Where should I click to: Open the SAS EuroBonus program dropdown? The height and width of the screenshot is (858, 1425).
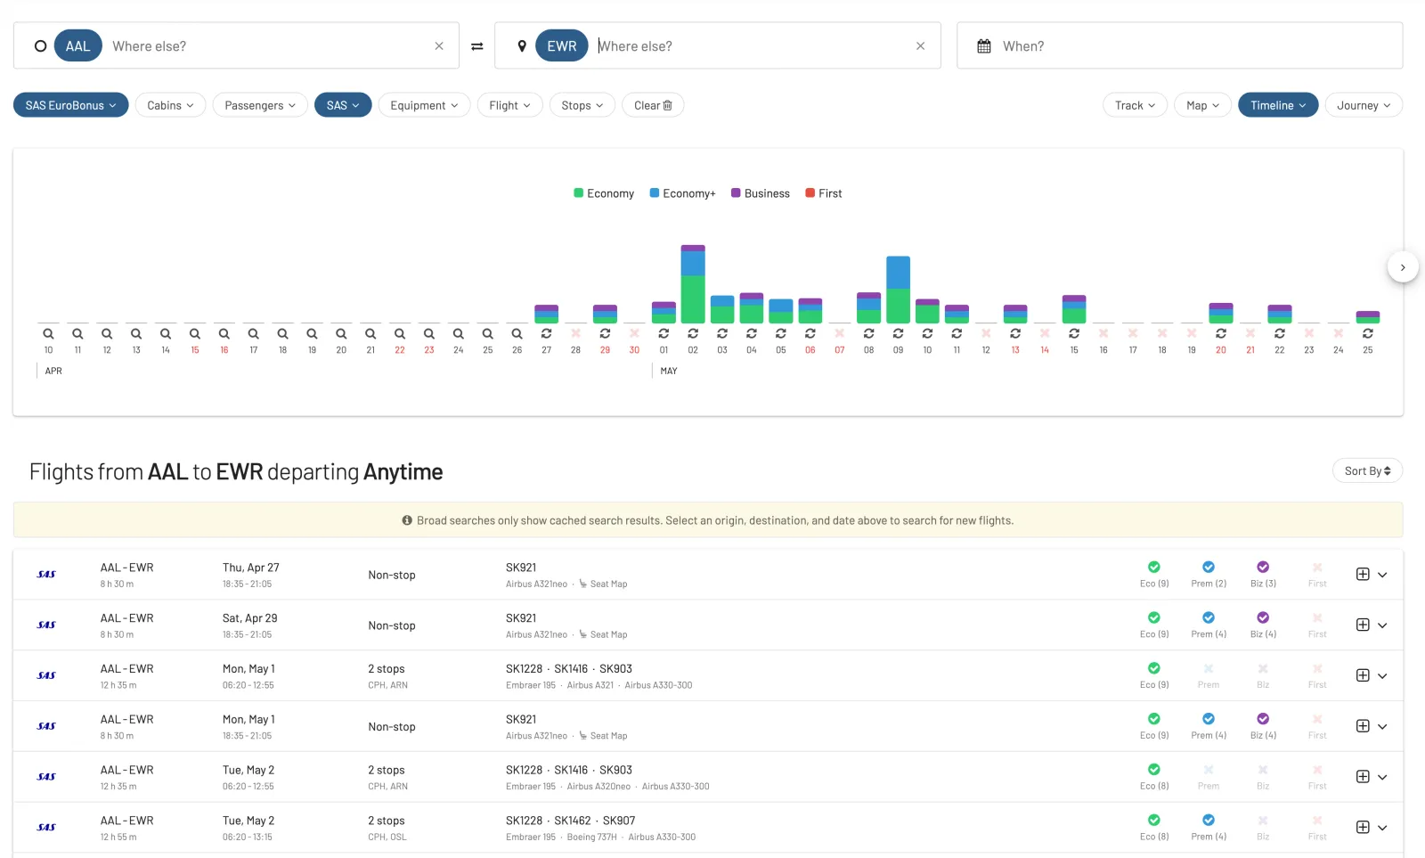[x=71, y=105]
